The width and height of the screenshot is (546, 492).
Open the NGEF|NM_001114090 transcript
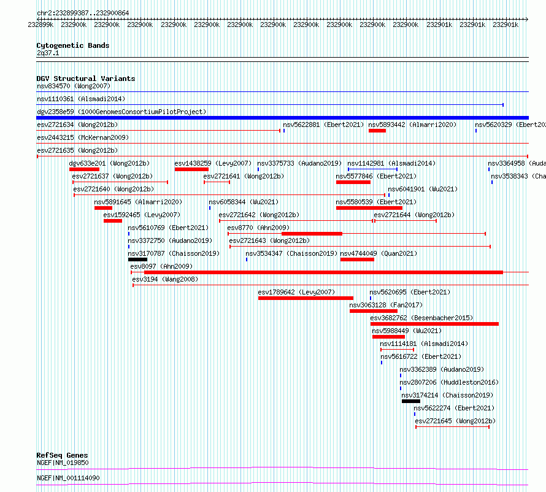click(68, 478)
